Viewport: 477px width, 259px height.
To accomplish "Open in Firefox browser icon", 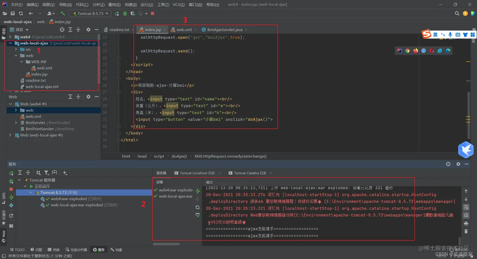I will point(415,51).
